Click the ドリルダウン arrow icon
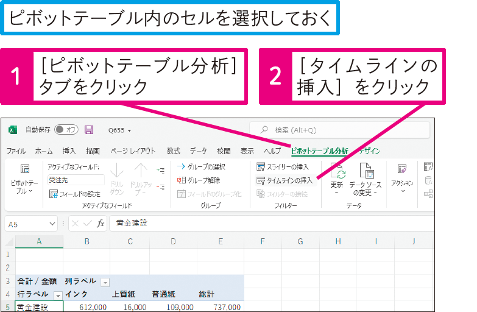 point(116,171)
